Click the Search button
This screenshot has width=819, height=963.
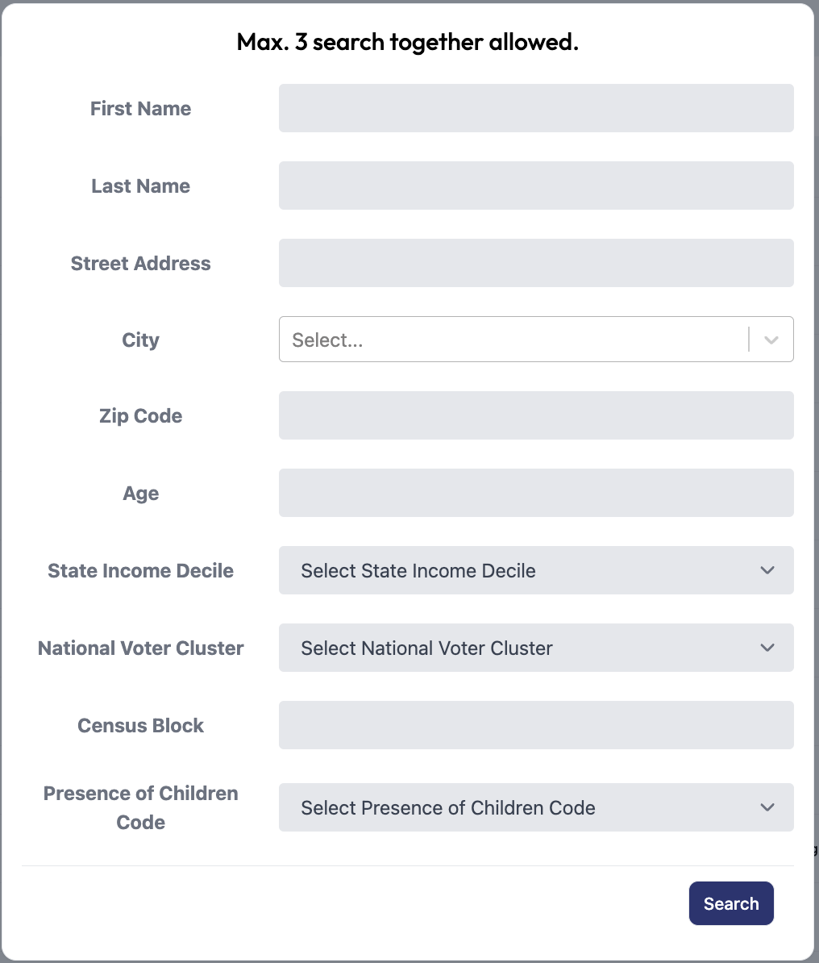point(731,903)
